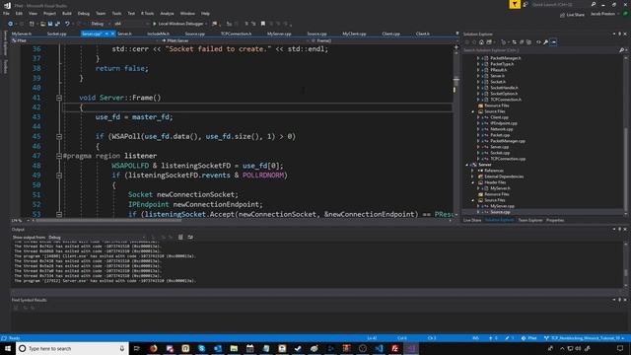Screen dimensions: 631x355
Task: Open the x64 platform dropdown
Action: click(131, 24)
